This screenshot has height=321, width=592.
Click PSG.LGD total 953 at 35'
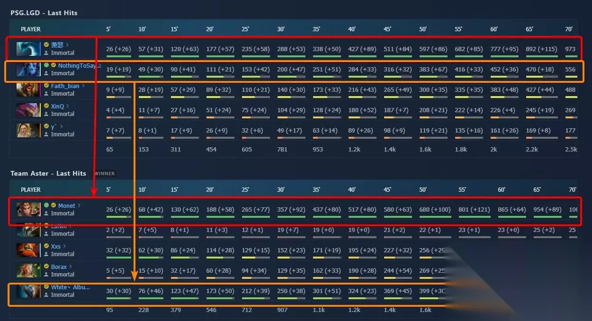point(318,149)
